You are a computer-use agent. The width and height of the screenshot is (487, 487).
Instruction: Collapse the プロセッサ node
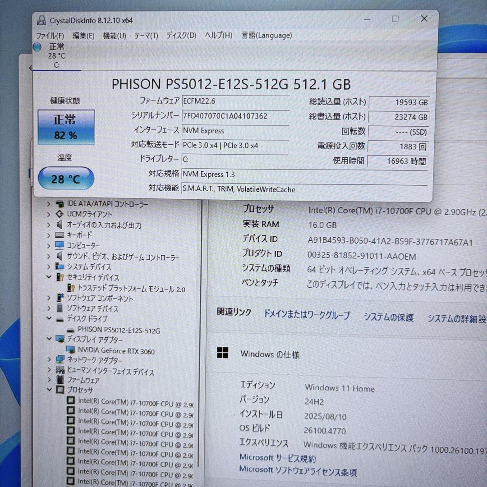click(50, 389)
